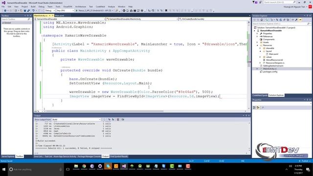Screen dimensions: 313x176
Task: Open the Any CPU platform dropdown
Action: (65, 11)
